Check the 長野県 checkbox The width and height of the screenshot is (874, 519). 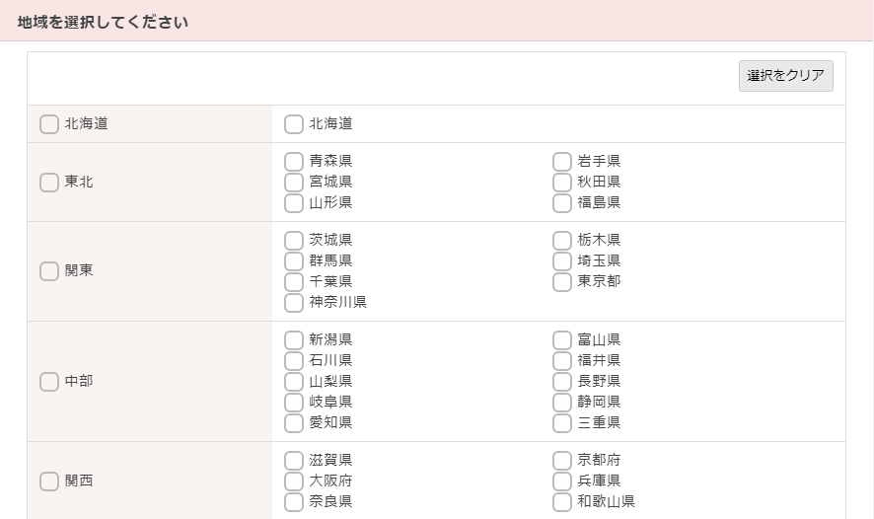[x=562, y=382]
